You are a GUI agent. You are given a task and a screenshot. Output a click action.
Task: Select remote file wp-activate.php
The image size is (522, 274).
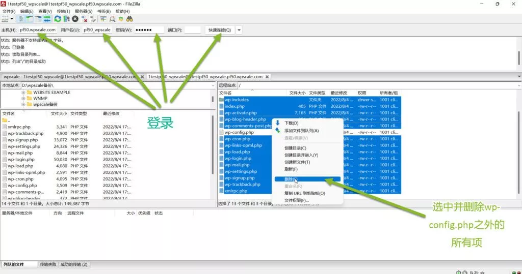click(241, 112)
